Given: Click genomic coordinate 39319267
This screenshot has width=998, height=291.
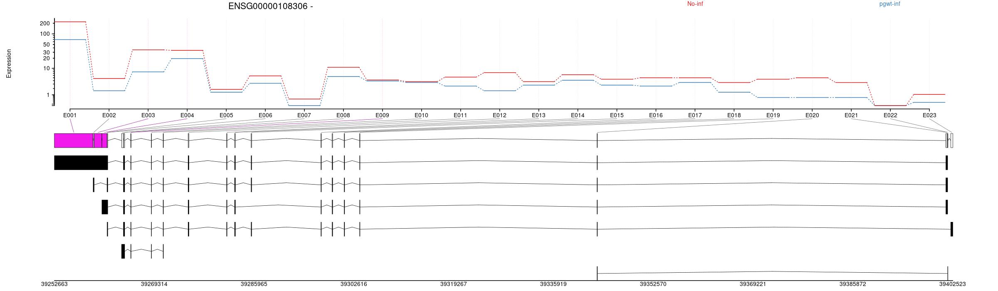Looking at the screenshot, I should click(x=453, y=284).
